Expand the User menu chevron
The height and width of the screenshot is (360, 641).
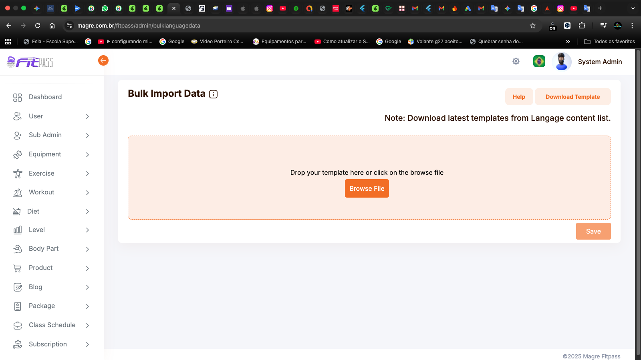(87, 116)
